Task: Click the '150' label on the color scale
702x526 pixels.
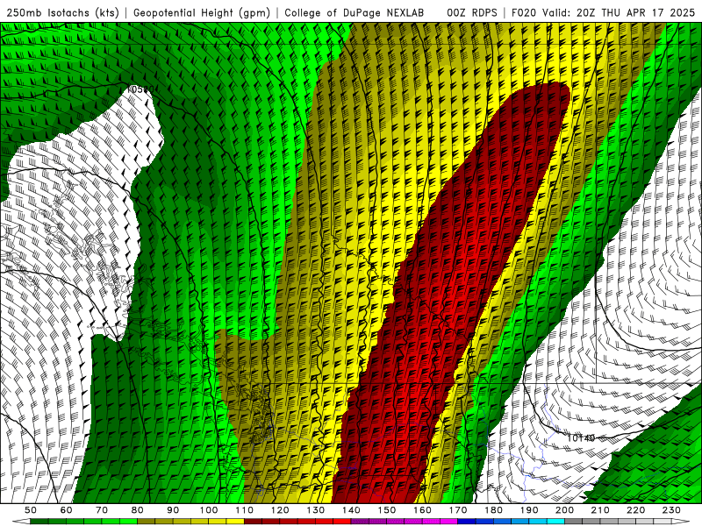Action: pos(387,510)
